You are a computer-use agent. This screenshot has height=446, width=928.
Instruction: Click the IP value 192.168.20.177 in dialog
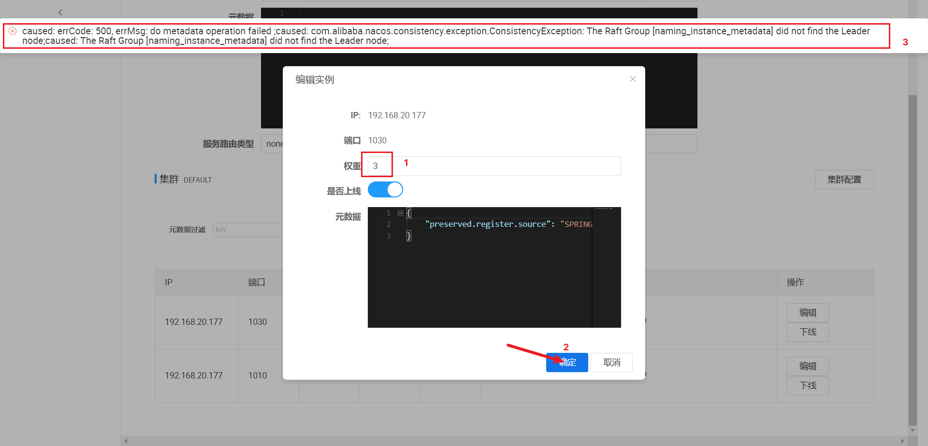397,115
